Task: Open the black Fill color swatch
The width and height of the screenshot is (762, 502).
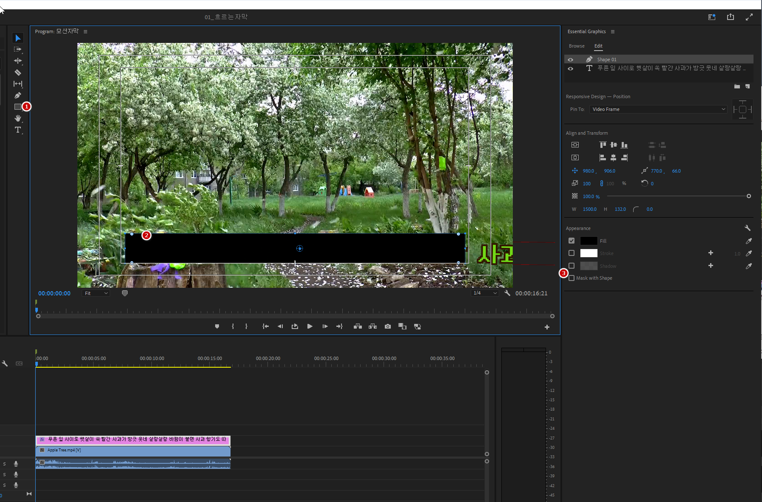Action: 589,241
